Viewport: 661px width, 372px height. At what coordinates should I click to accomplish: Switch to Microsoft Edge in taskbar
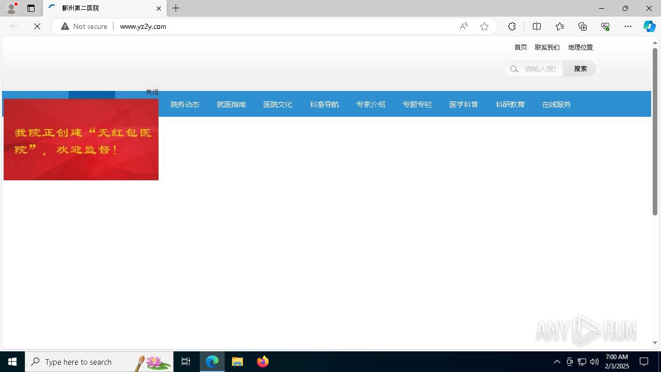pos(212,362)
